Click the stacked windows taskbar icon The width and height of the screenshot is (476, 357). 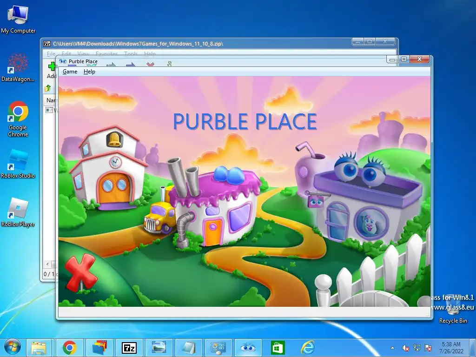pos(99,348)
